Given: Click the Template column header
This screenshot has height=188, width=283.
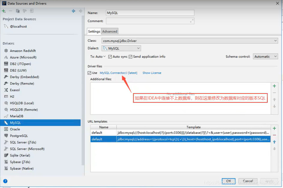Looking at the screenshot, I should pyautogui.click(x=194, y=127).
